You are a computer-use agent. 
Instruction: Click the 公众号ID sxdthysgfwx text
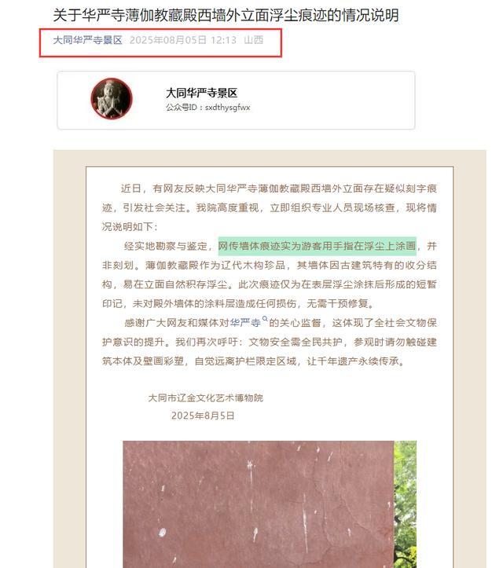[x=208, y=108]
